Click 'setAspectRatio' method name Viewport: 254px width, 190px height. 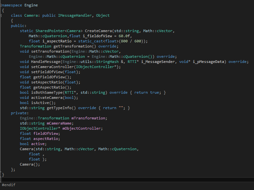click(47, 82)
